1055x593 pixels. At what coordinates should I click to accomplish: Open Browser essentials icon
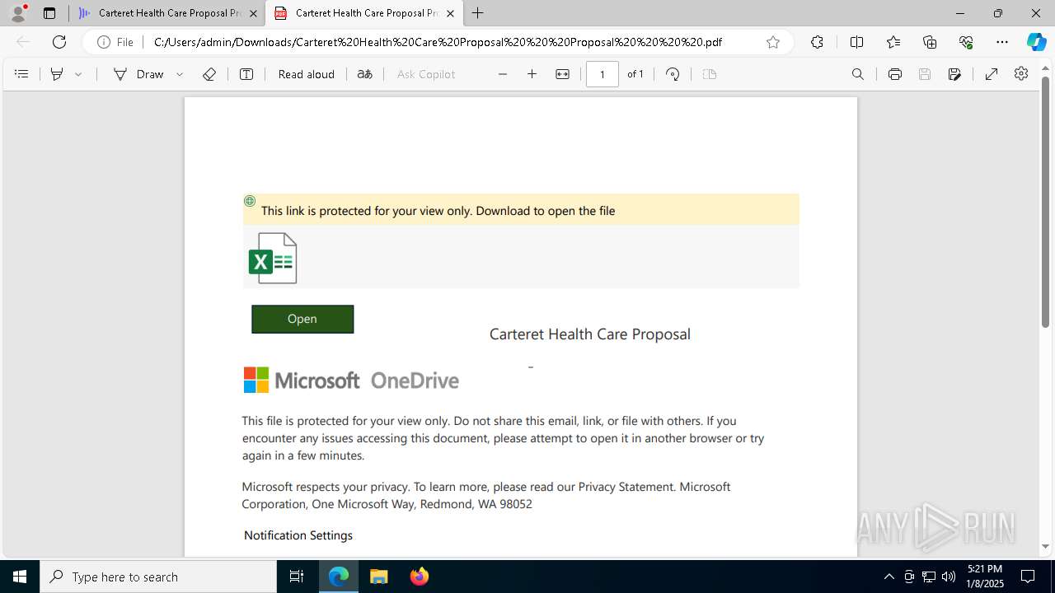(x=966, y=42)
